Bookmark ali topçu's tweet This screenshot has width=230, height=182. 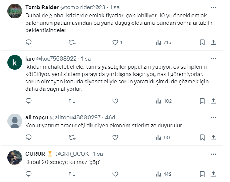click(202, 137)
